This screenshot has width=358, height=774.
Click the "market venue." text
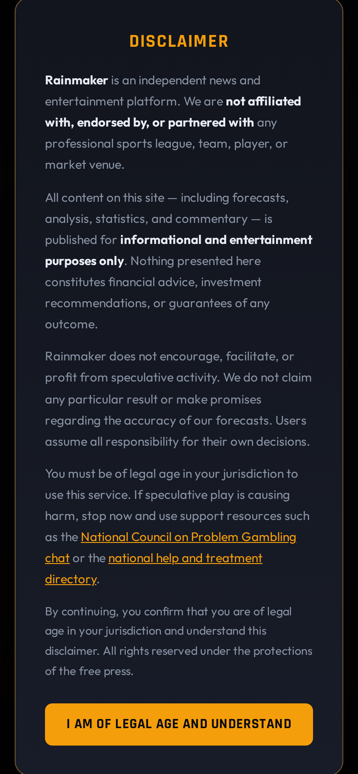pyautogui.click(x=84, y=165)
